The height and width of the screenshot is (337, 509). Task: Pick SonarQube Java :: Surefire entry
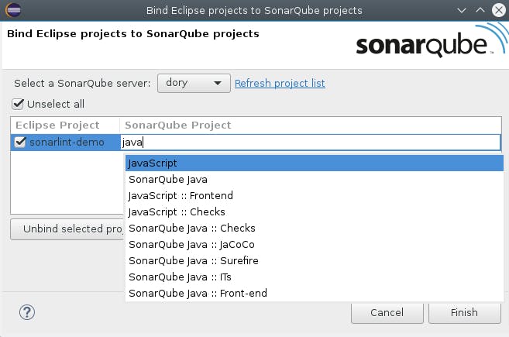pyautogui.click(x=315, y=260)
